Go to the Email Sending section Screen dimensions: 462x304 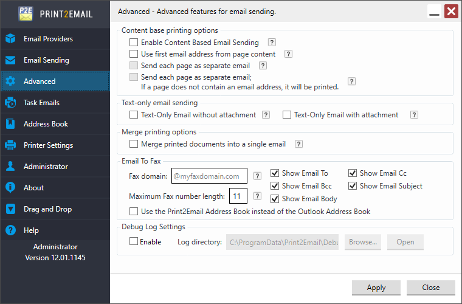tap(55, 60)
